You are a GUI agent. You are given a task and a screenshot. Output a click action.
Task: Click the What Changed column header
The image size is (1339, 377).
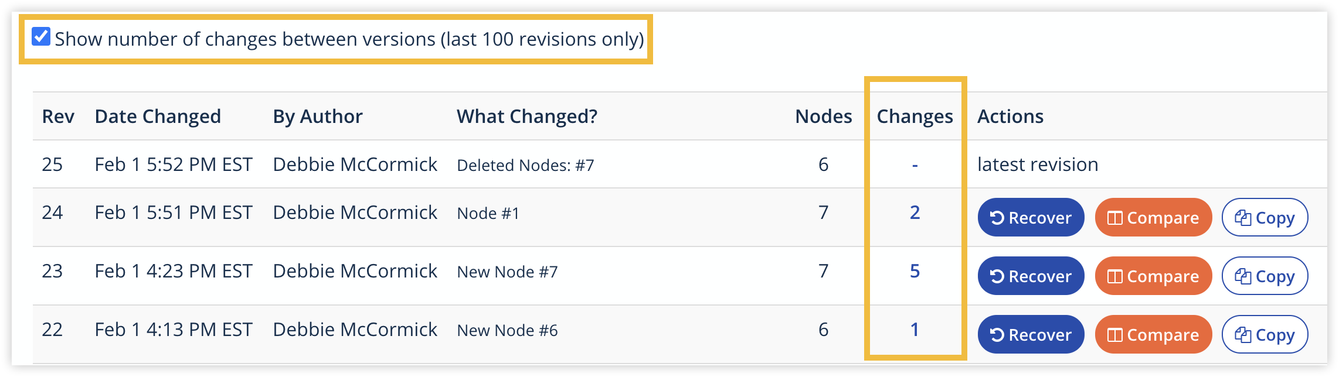(528, 116)
